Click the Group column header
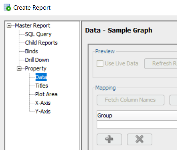177x150 pixels. [137, 116]
